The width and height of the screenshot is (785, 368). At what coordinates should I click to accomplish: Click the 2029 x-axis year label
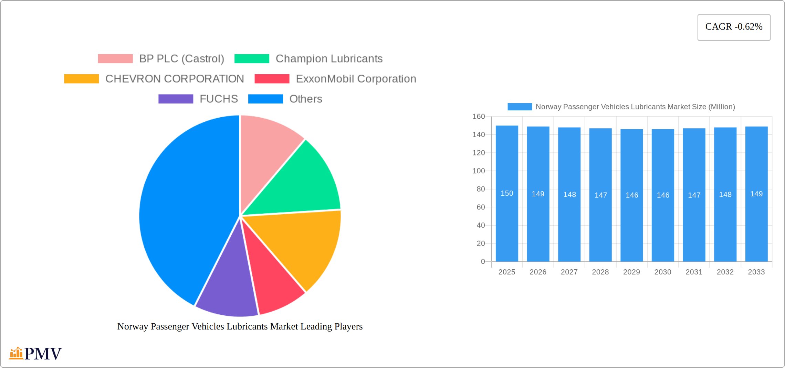point(632,272)
